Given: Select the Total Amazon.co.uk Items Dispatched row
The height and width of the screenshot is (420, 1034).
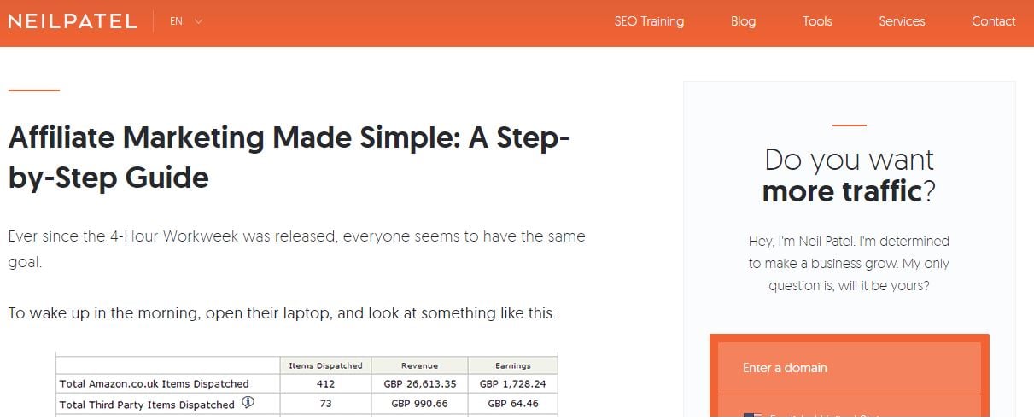Looking at the screenshot, I should 154,384.
